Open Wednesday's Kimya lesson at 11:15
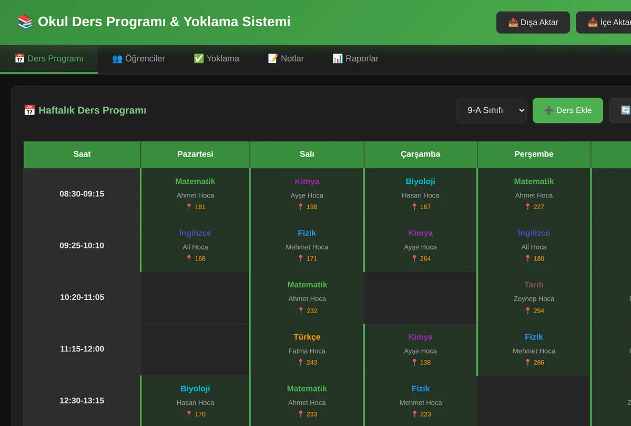 tap(421, 349)
